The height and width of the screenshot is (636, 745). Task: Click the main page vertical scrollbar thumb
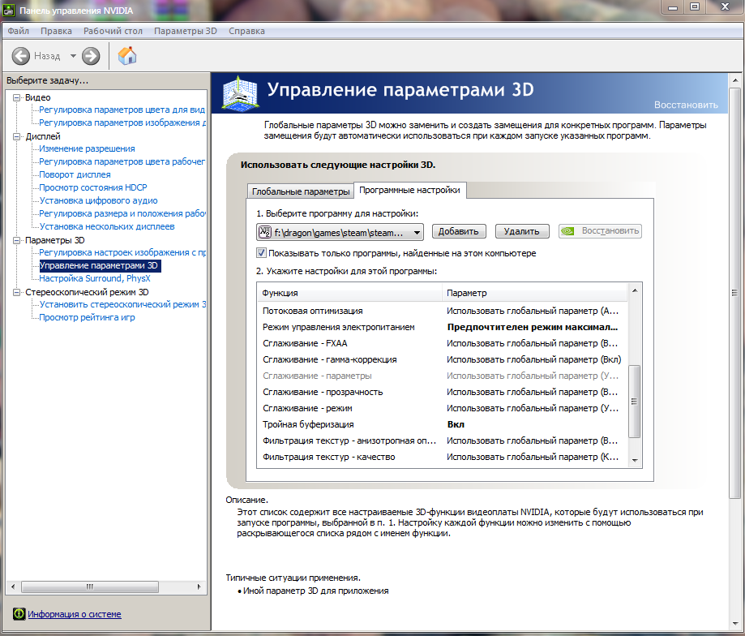click(x=734, y=293)
